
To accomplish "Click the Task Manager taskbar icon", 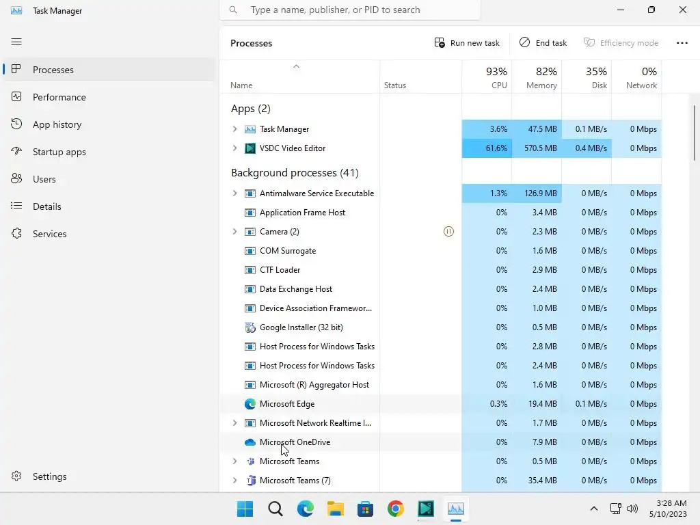I will (x=456, y=509).
